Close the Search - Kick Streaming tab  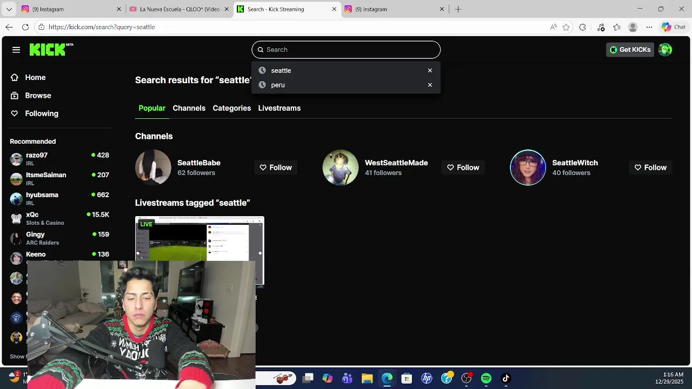pos(334,9)
